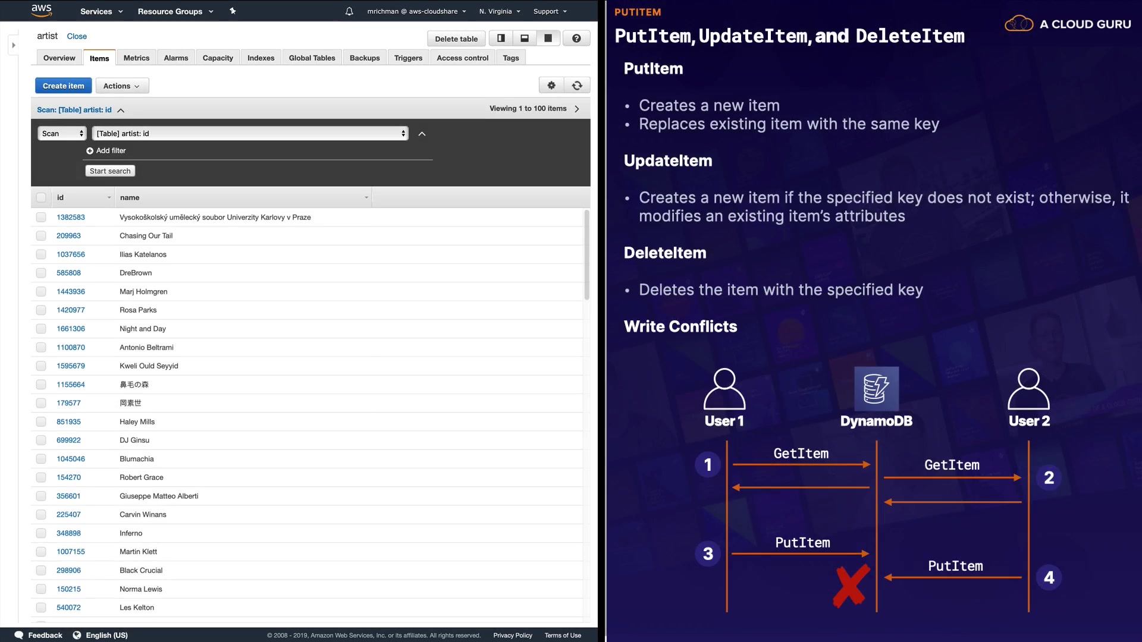The image size is (1142, 642).
Task: Tick the checkbox for Rosa Parks row
Action: coord(41,310)
